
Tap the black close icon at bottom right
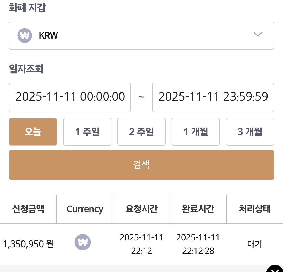click(x=275, y=269)
